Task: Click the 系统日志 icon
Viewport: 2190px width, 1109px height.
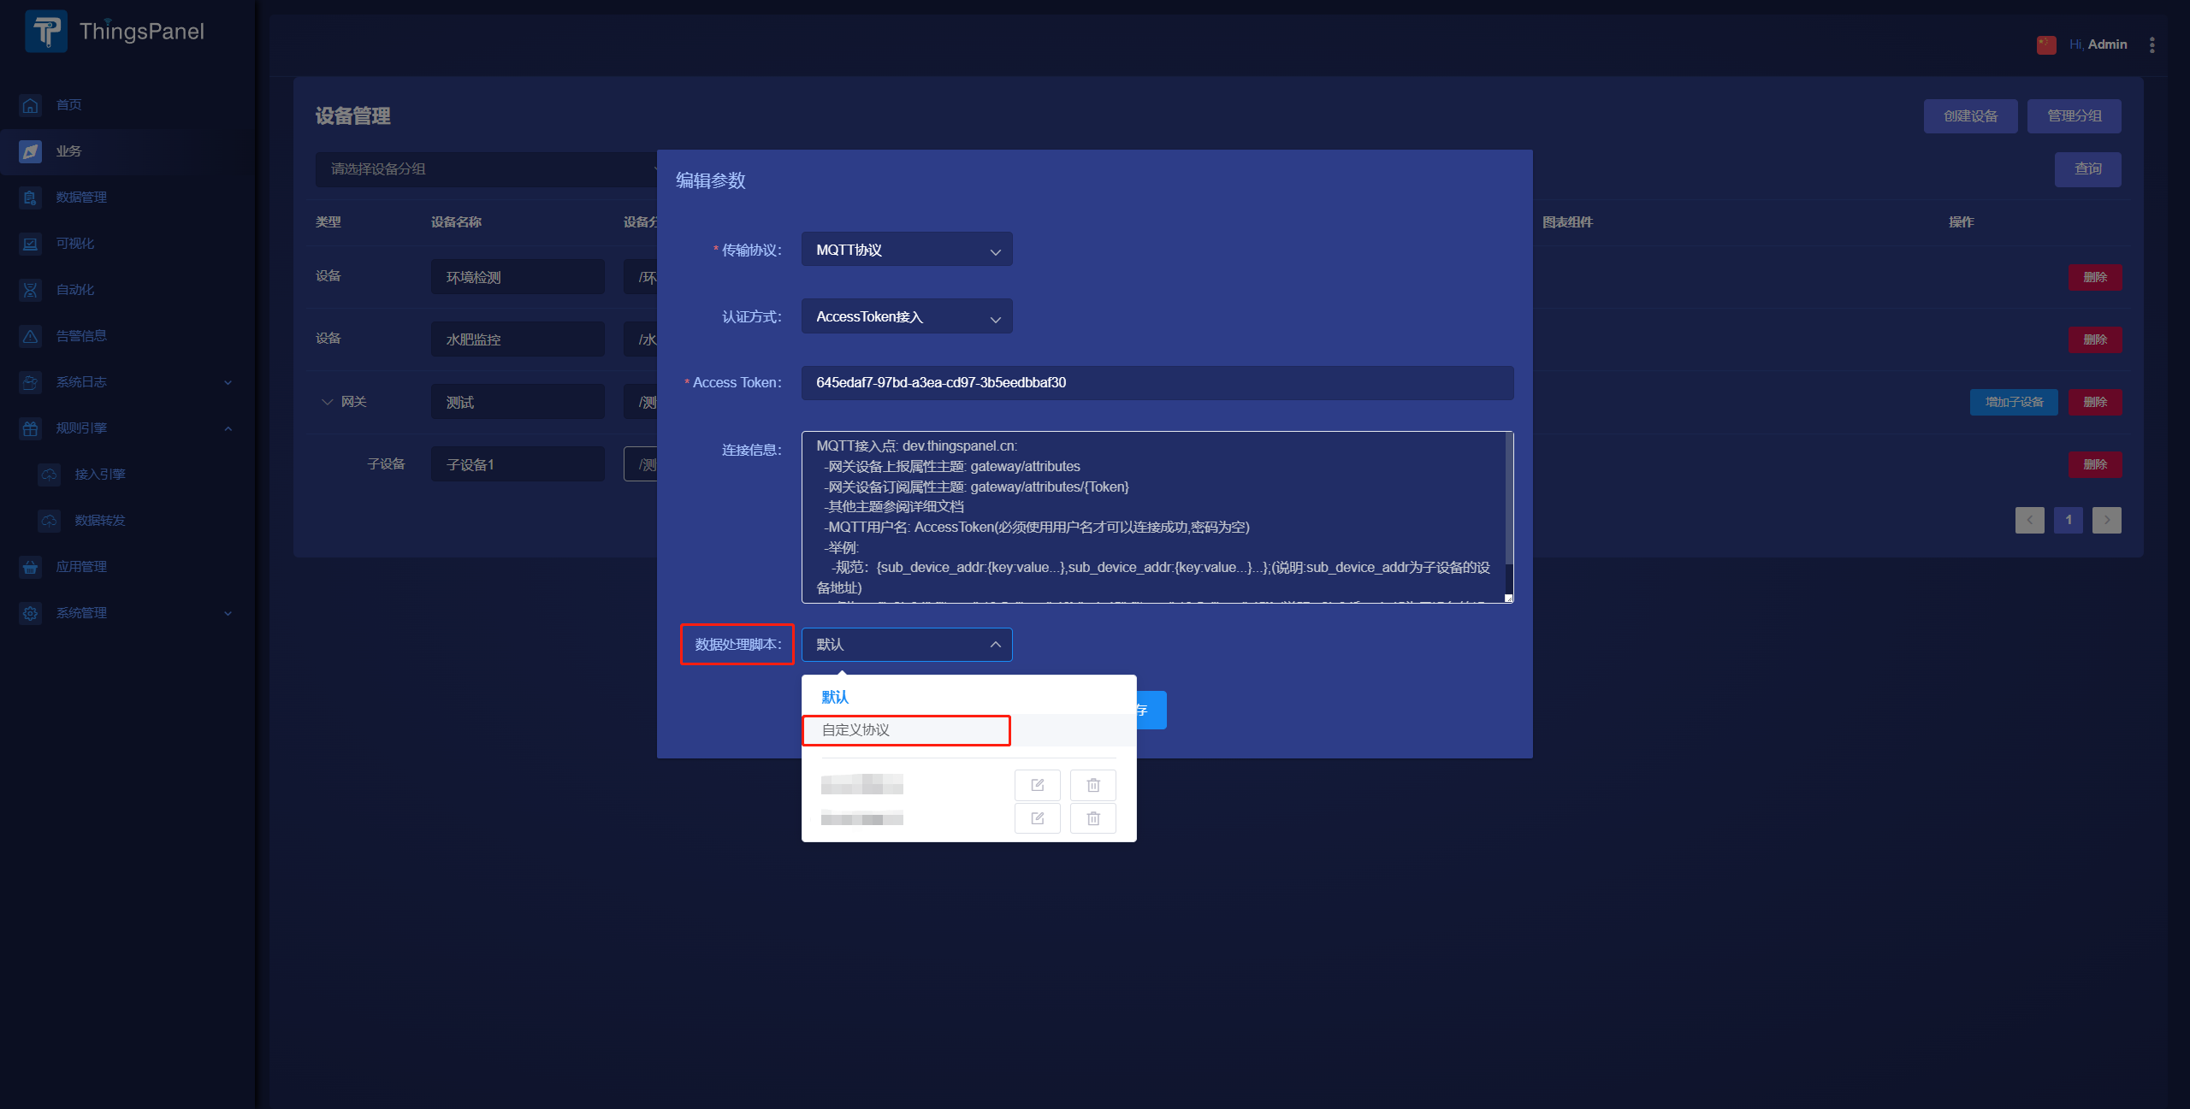Action: pos(31,382)
